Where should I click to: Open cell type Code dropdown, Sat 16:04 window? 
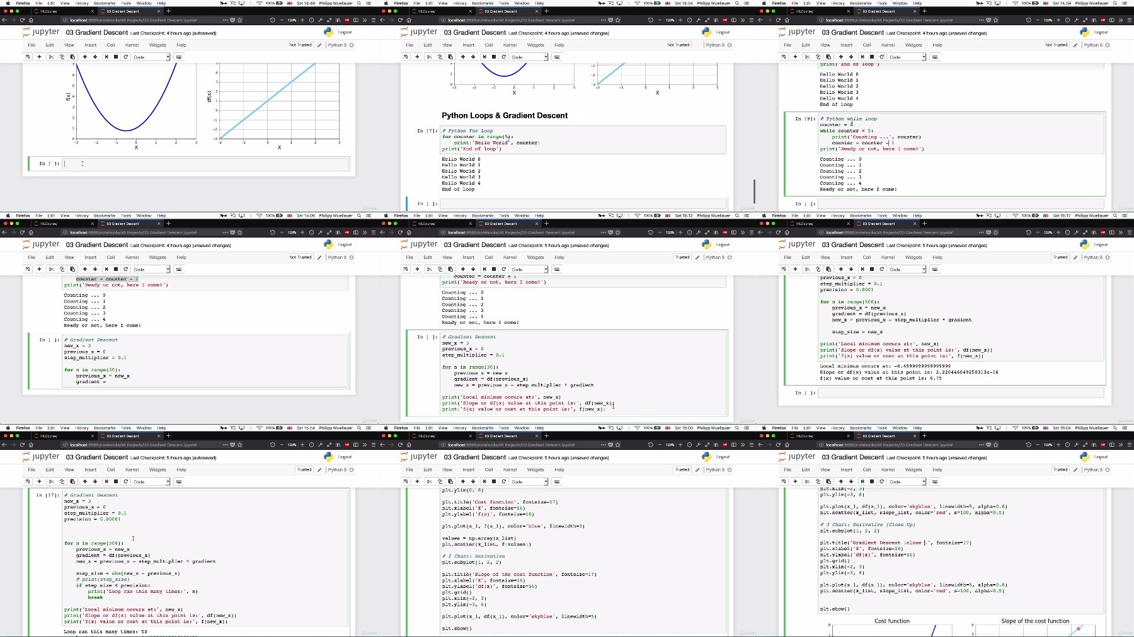(907, 481)
